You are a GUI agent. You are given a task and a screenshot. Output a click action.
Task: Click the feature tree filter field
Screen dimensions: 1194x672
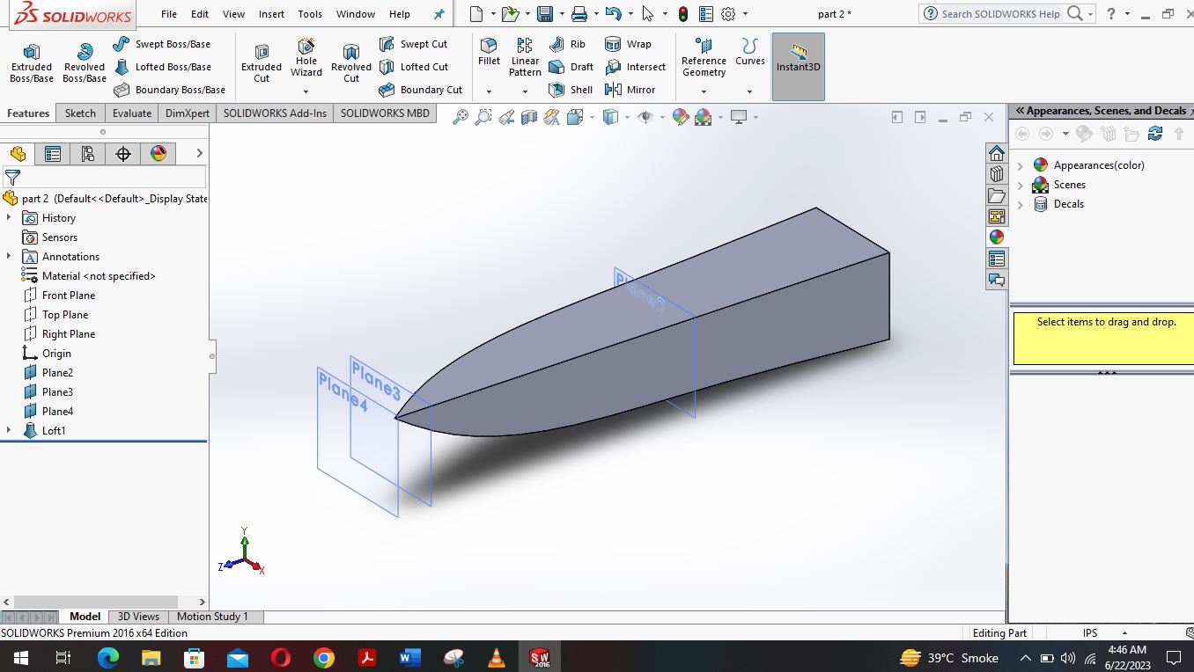coord(104,177)
